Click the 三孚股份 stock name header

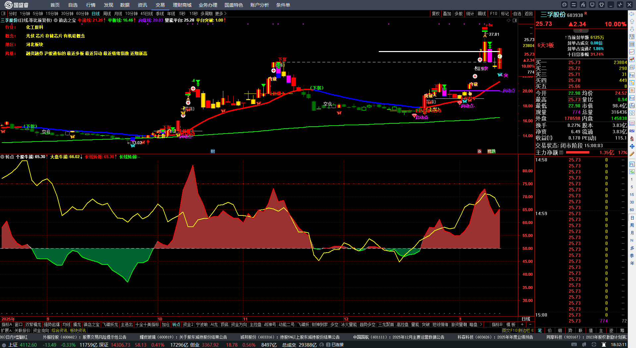(x=553, y=15)
